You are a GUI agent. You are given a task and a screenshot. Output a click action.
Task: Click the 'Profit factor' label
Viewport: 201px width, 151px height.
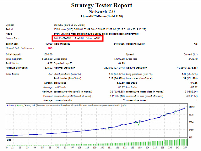(12, 63)
